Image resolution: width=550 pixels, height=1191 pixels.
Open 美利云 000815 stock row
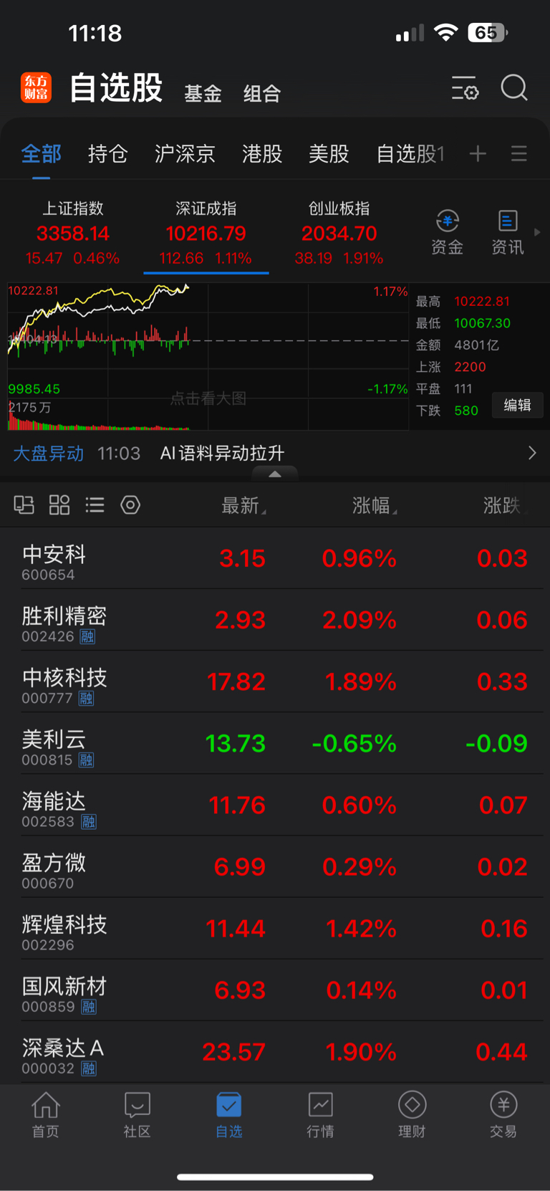(275, 743)
